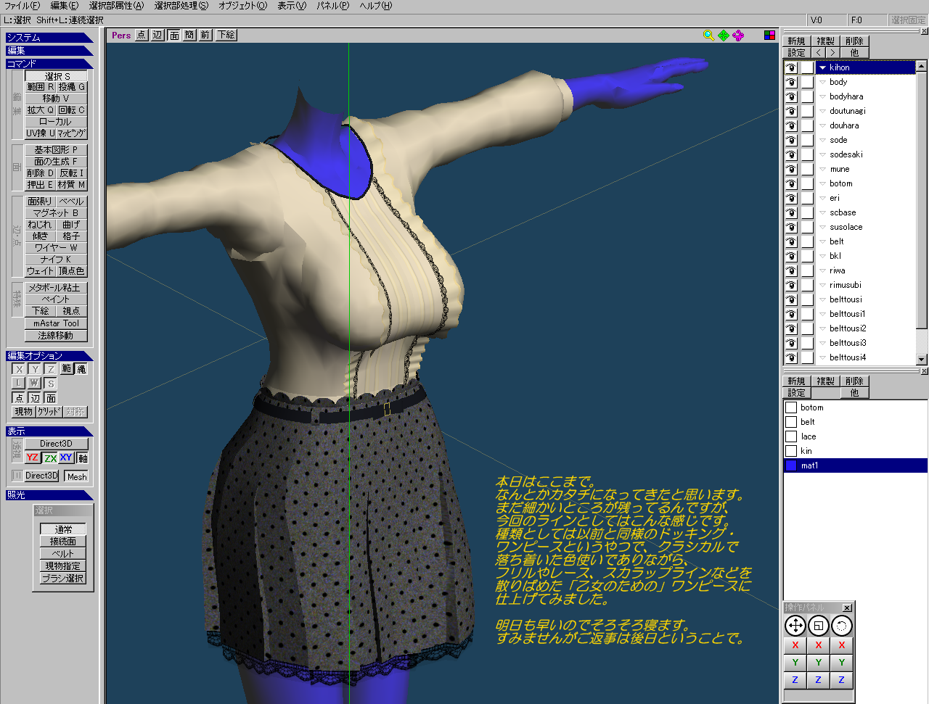
Task: Click the magenta rotate view icon
Action: click(x=738, y=35)
